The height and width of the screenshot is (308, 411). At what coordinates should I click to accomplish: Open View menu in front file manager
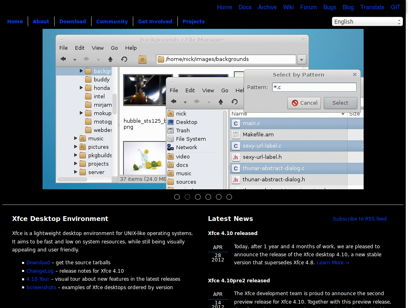208,90
